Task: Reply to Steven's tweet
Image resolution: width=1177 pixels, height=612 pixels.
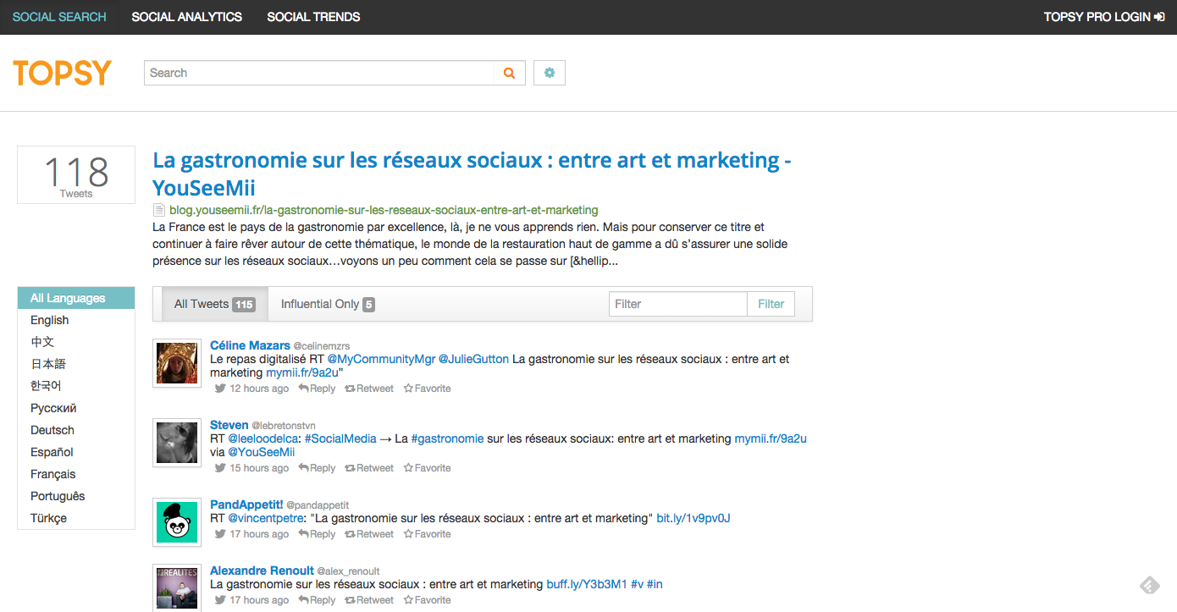Action: coord(317,468)
